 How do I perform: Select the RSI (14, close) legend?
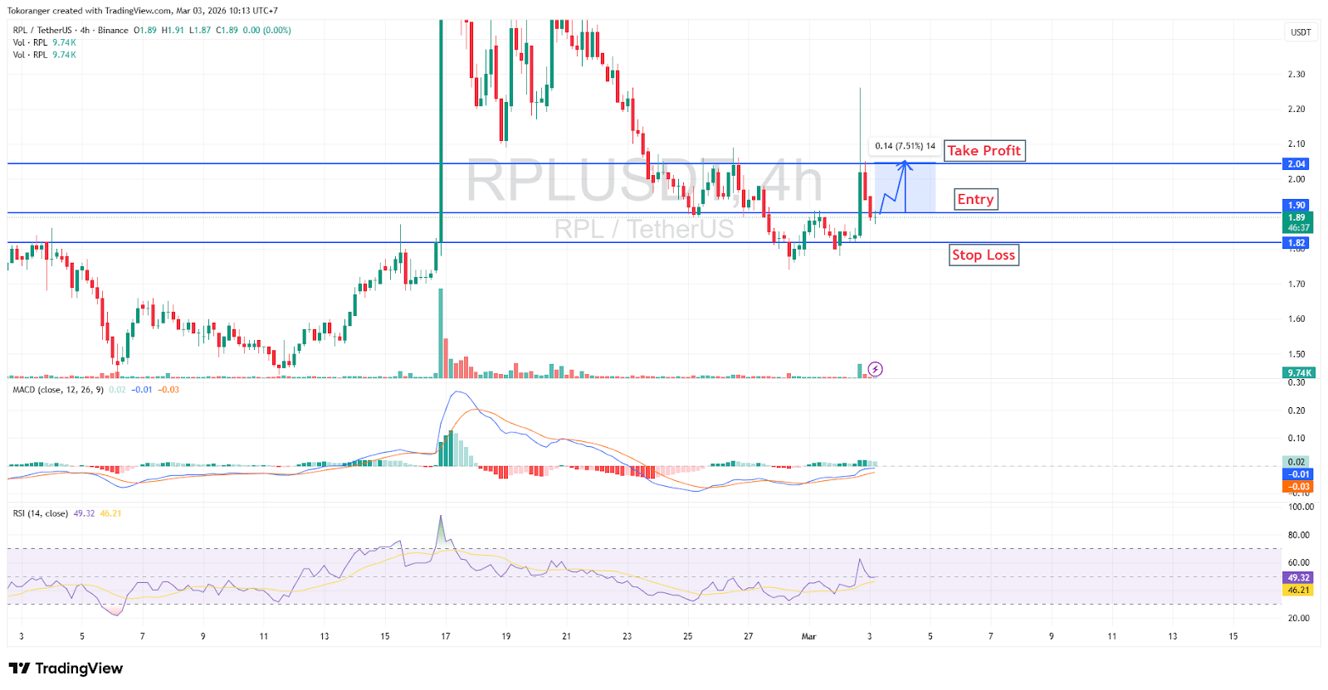(41, 513)
